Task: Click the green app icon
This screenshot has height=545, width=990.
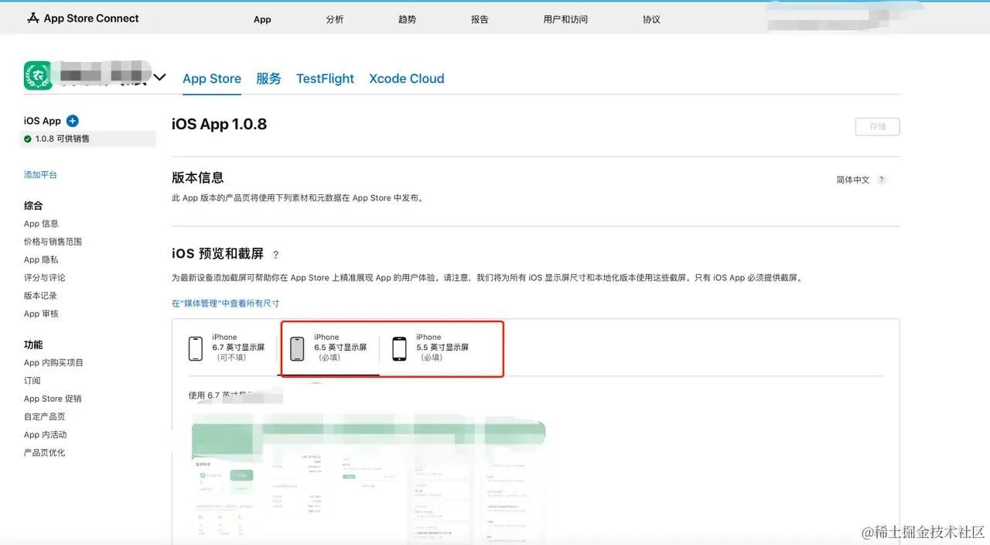Action: click(x=38, y=76)
